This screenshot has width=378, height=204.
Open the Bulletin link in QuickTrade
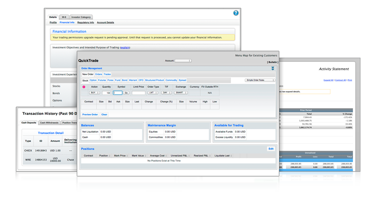(x=273, y=62)
